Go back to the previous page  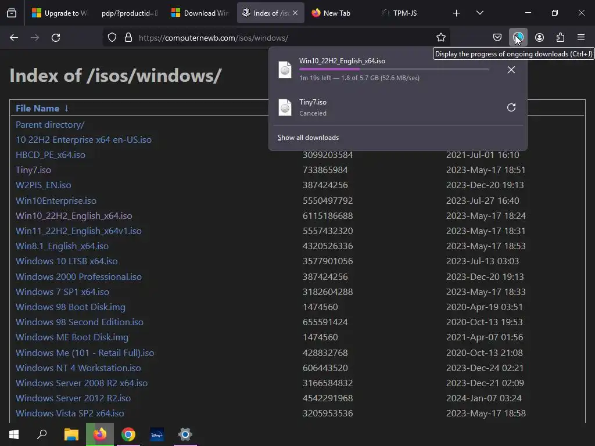pyautogui.click(x=14, y=38)
